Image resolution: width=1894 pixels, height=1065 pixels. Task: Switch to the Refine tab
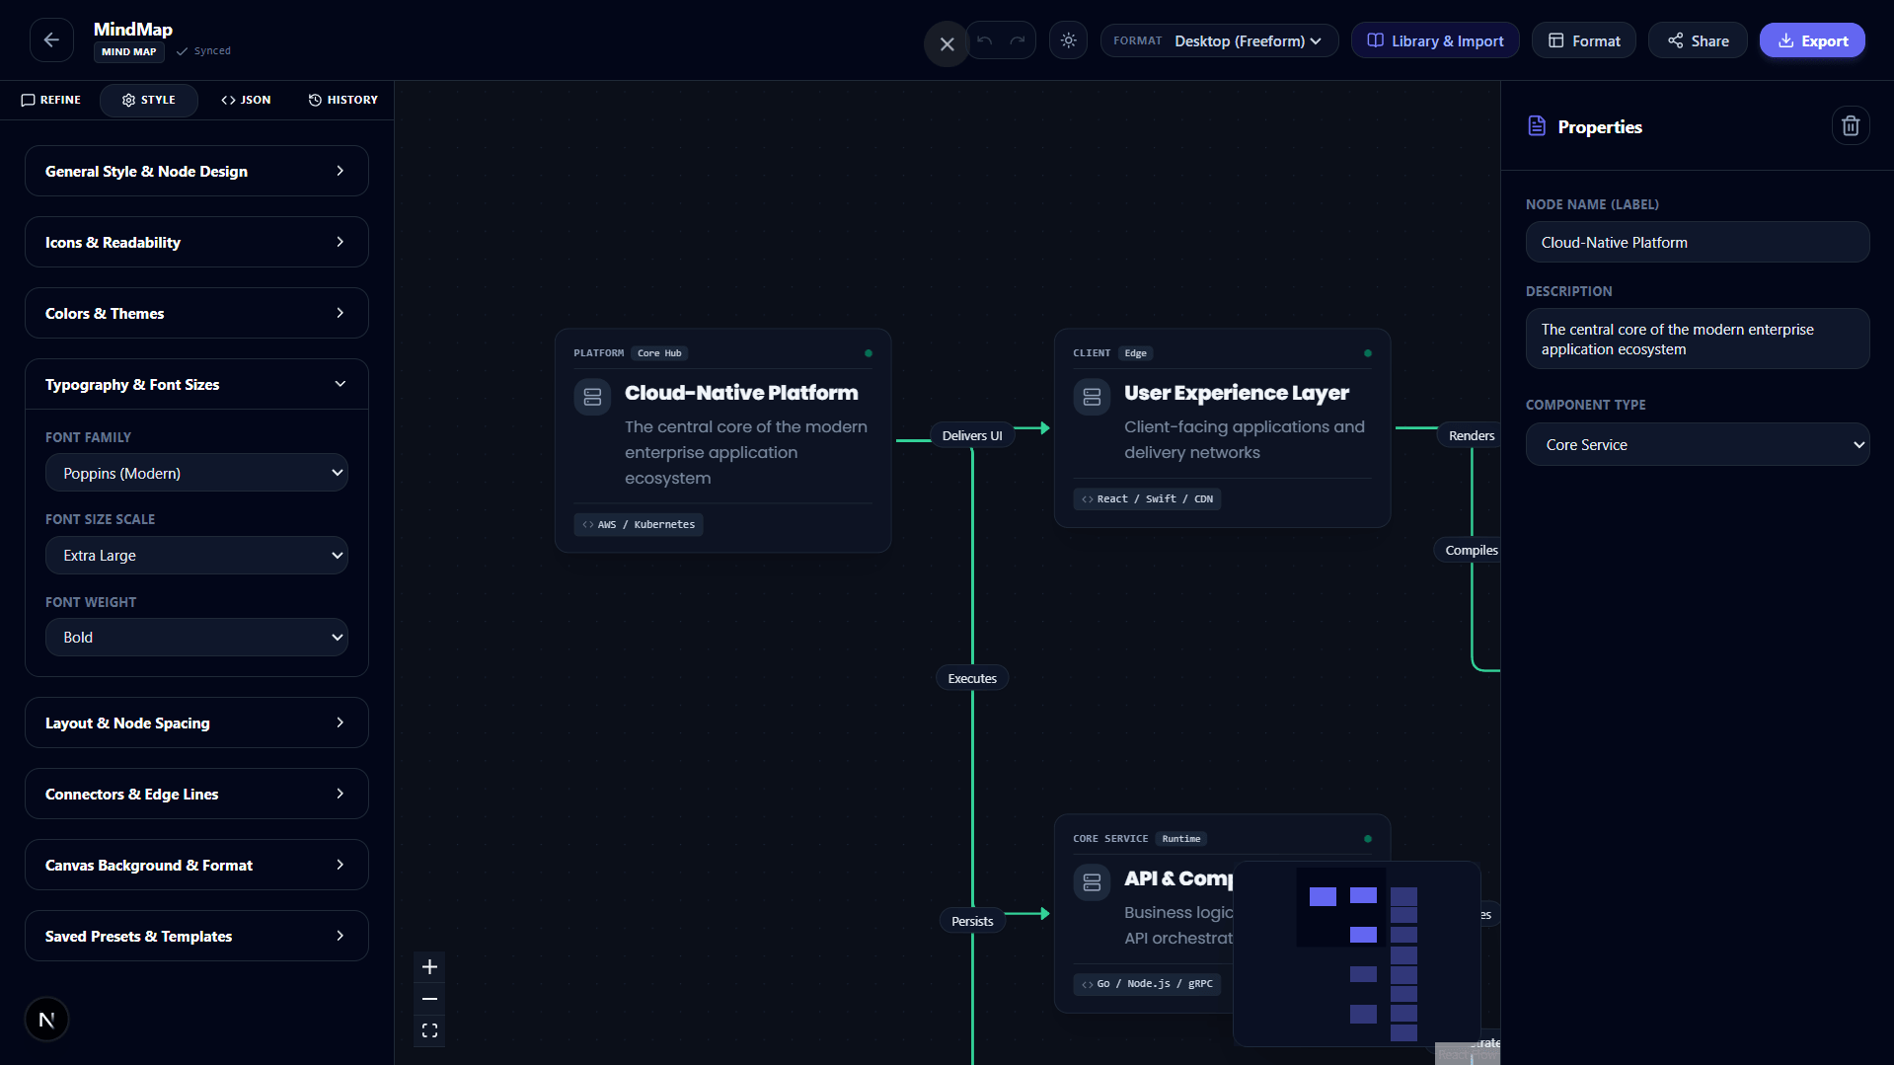51,100
